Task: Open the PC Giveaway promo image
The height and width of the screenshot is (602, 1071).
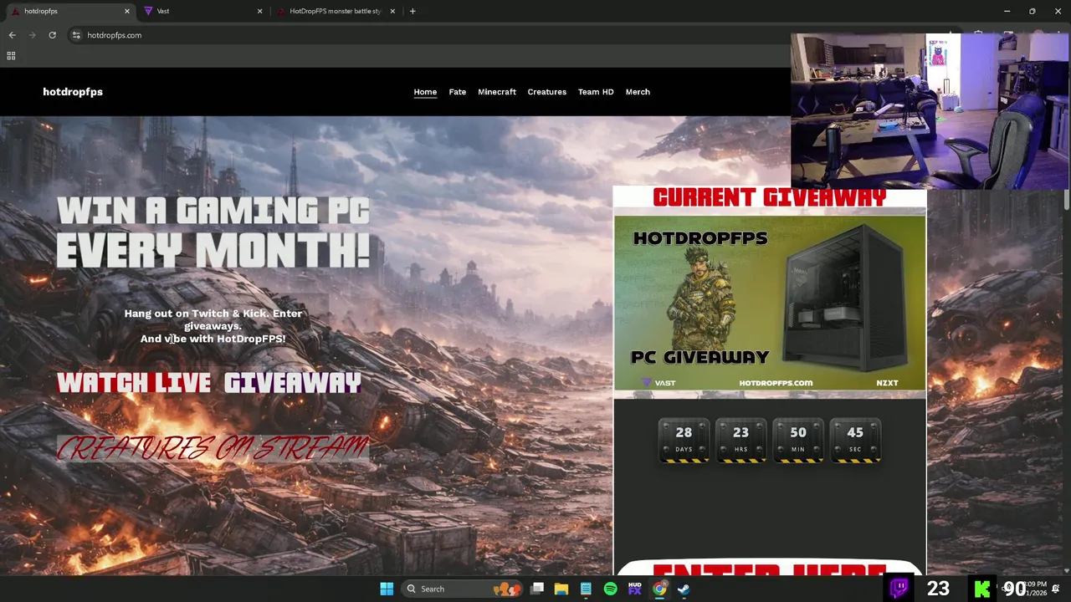Action: [x=770, y=304]
